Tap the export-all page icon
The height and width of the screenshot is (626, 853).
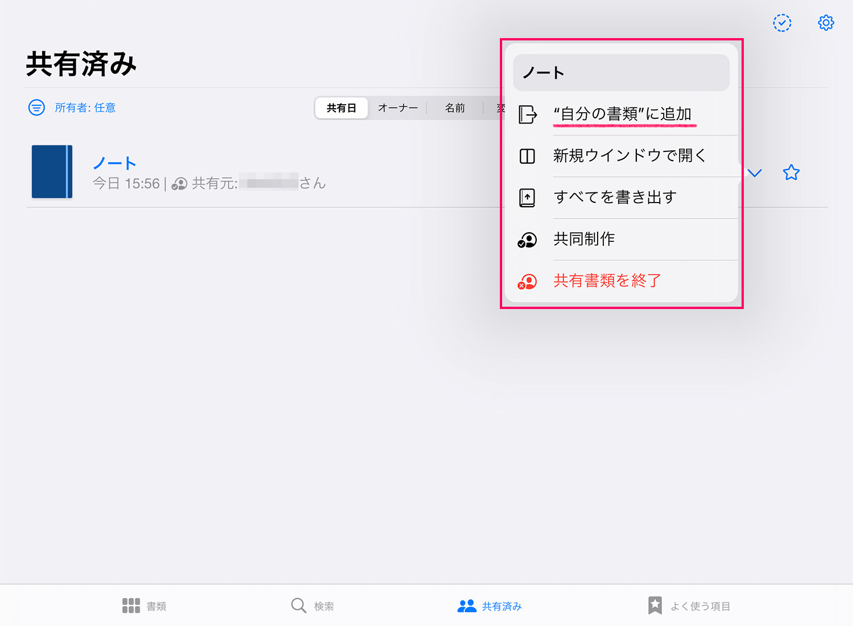click(527, 197)
